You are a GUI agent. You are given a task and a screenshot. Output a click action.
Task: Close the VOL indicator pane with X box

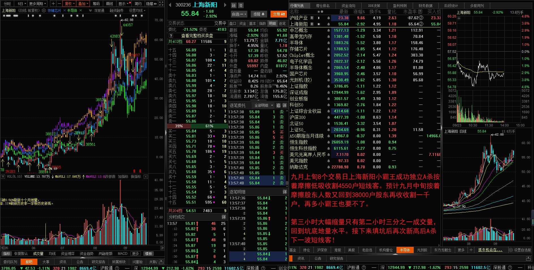[146, 177]
